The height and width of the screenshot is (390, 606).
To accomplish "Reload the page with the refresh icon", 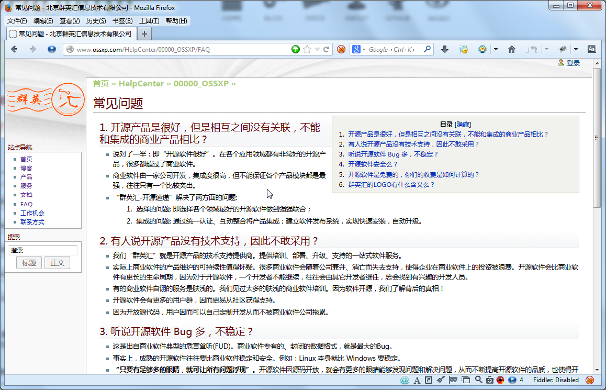I will (x=326, y=49).
